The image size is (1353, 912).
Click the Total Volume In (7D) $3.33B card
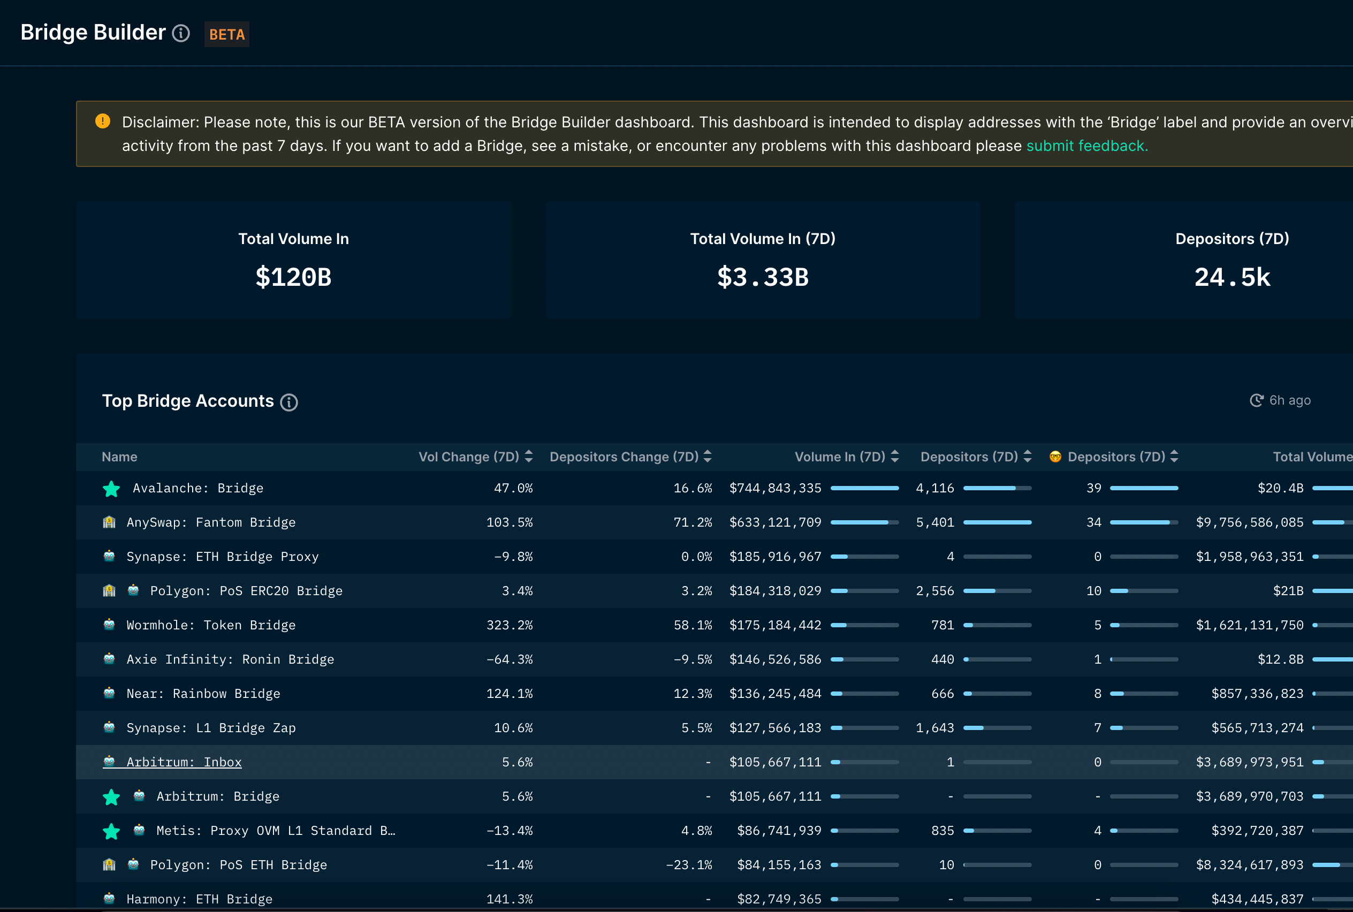(x=763, y=260)
